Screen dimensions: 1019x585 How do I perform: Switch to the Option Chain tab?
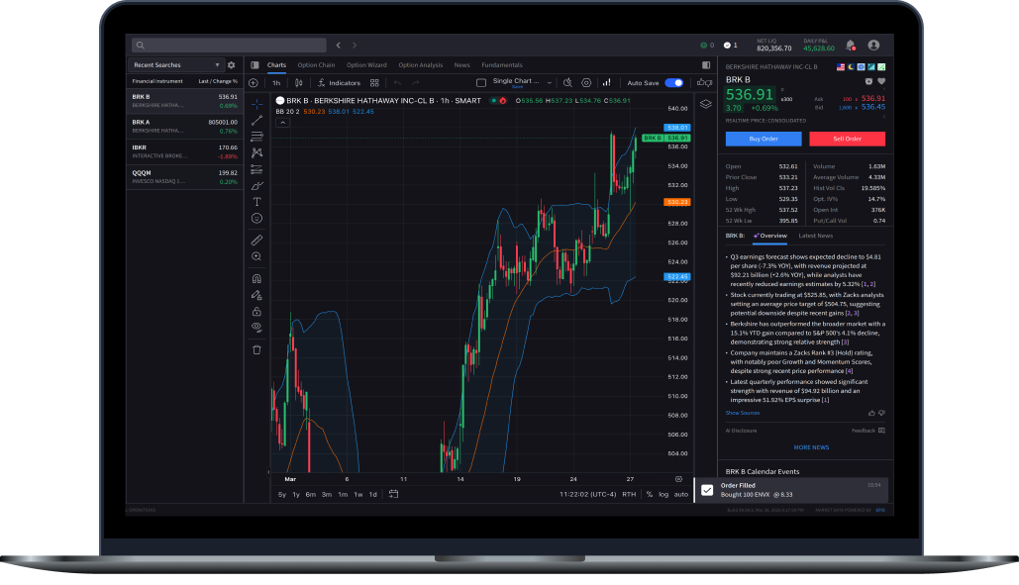pos(317,65)
